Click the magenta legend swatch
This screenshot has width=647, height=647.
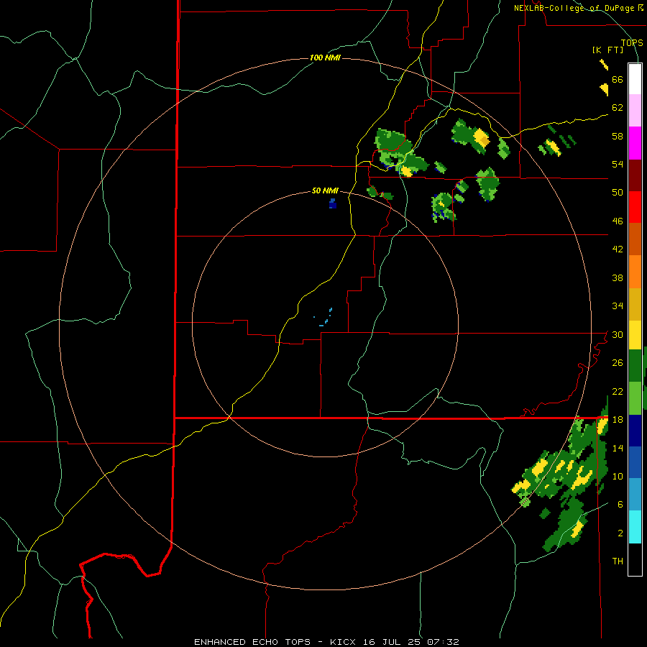point(635,143)
